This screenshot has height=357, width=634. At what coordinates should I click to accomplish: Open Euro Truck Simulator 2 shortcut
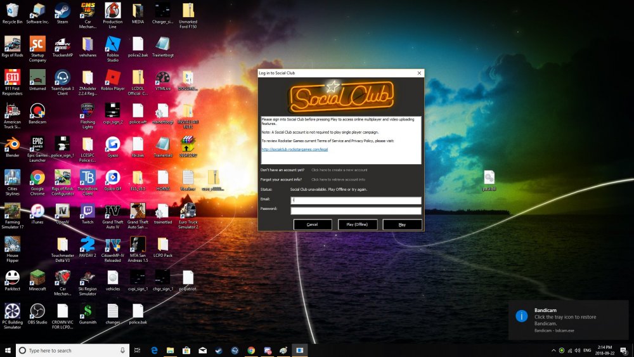(x=188, y=216)
